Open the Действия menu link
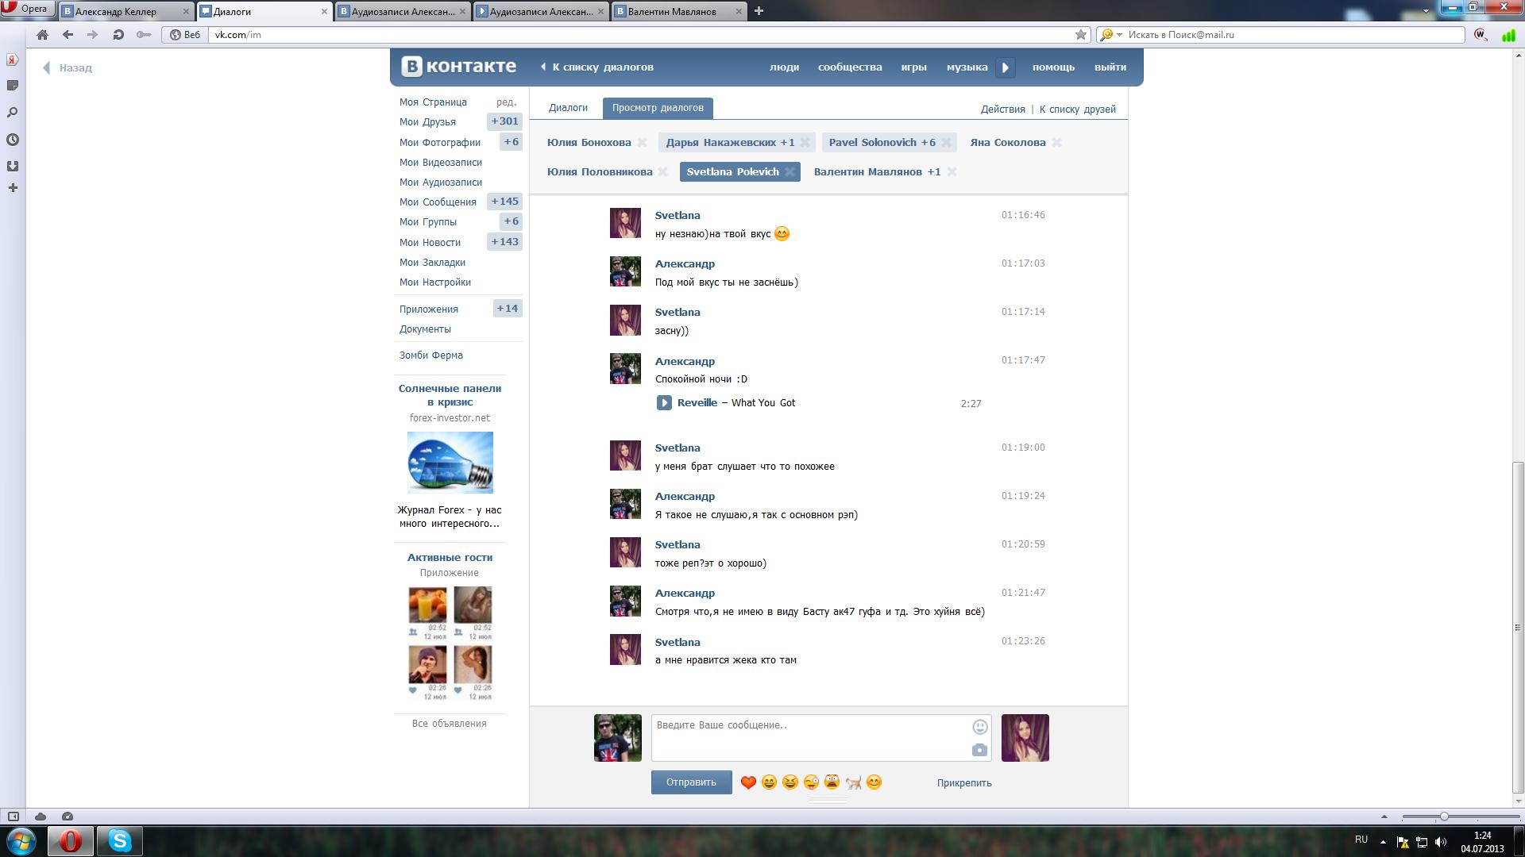The width and height of the screenshot is (1525, 857). (x=1002, y=110)
